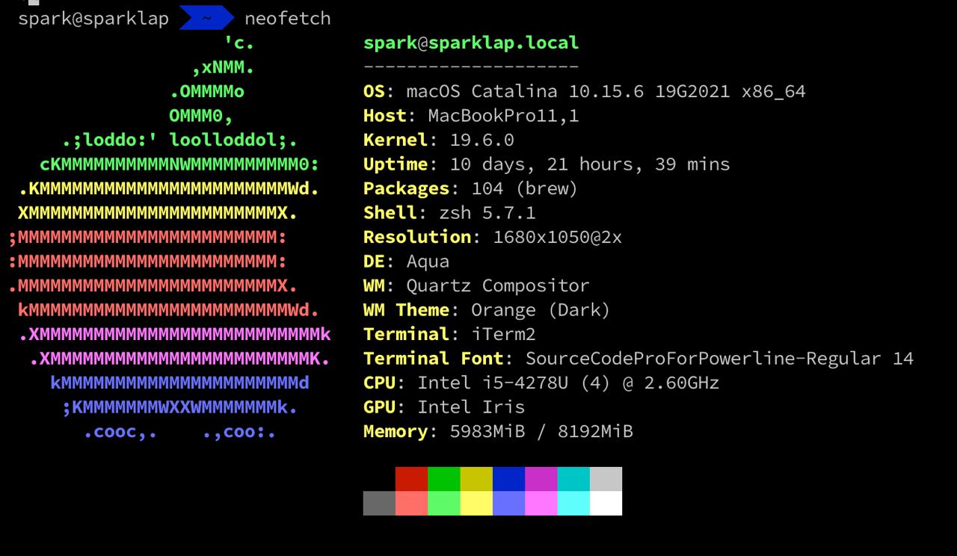Click the OS line 'macOS Catalina 10.15.6'

click(x=525, y=91)
